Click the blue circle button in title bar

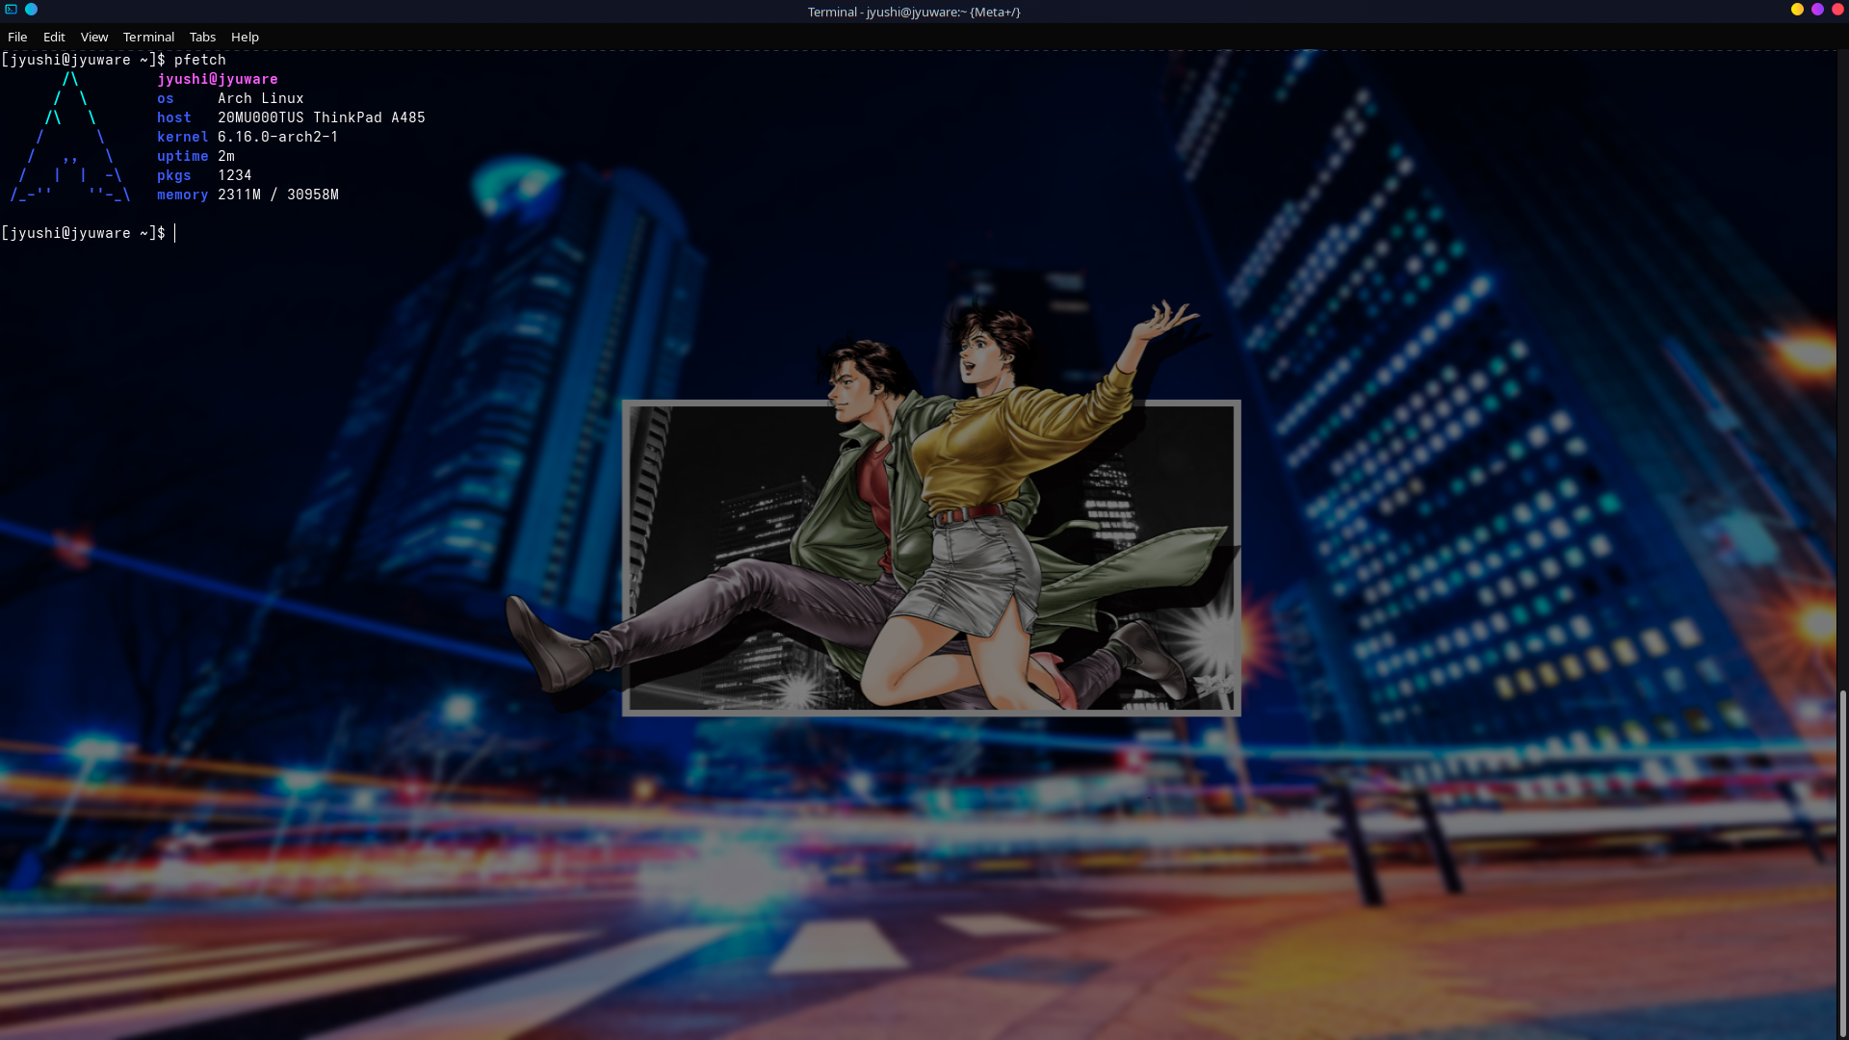tap(32, 10)
